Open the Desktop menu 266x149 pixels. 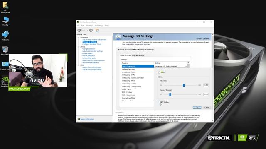point(89,26)
